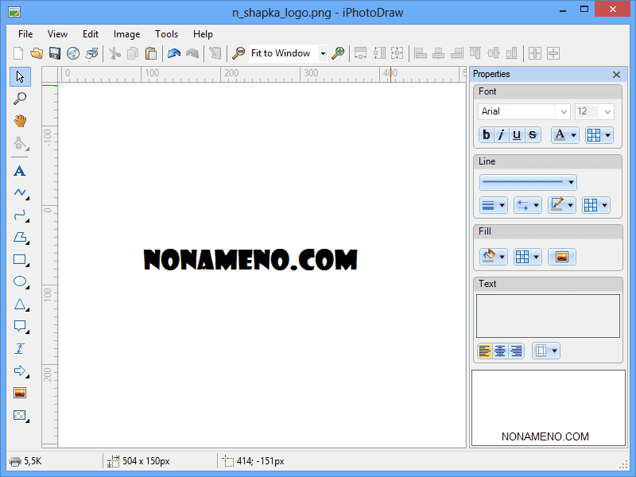Click the Zoom In magnifier in toolbar
This screenshot has height=477, width=636.
339,53
